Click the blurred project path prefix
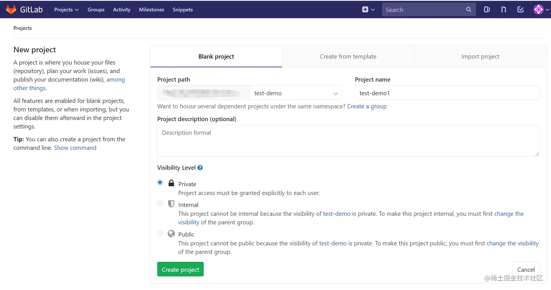The width and height of the screenshot is (551, 290). 203,93
